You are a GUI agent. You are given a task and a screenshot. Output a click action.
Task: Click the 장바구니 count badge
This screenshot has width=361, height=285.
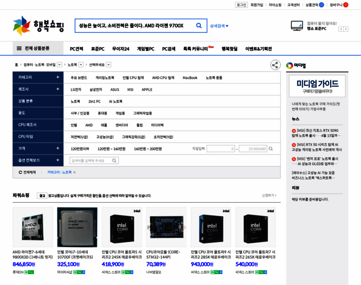(x=346, y=5)
